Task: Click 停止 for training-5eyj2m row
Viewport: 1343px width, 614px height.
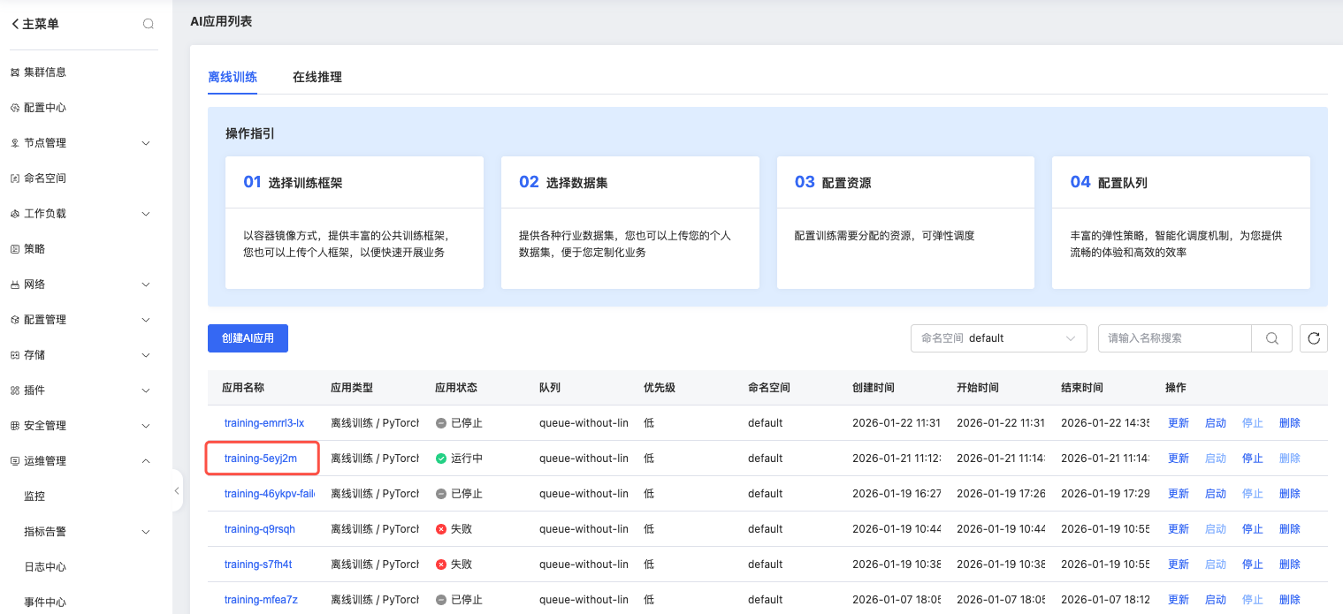Action: (1252, 459)
